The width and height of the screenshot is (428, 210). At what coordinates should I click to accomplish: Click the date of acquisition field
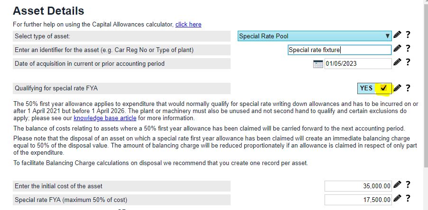357,63
